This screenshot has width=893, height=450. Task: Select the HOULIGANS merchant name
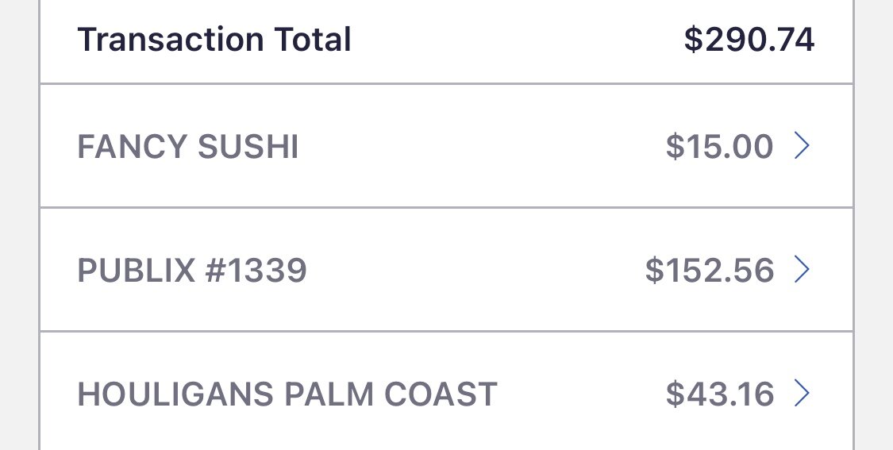[x=175, y=394]
